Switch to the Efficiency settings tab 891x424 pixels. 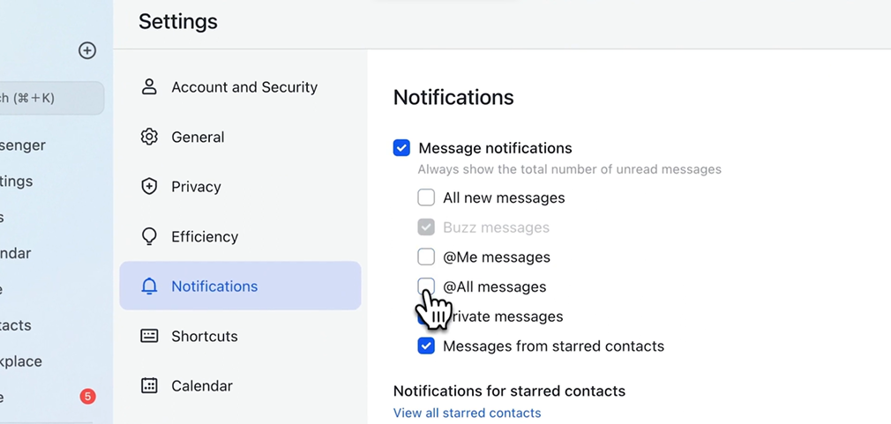point(205,236)
